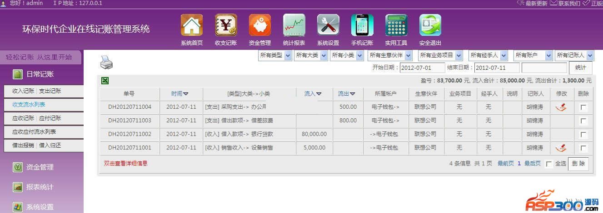Click the 删除 button below the table
This screenshot has width=603, height=213.
coord(578,164)
